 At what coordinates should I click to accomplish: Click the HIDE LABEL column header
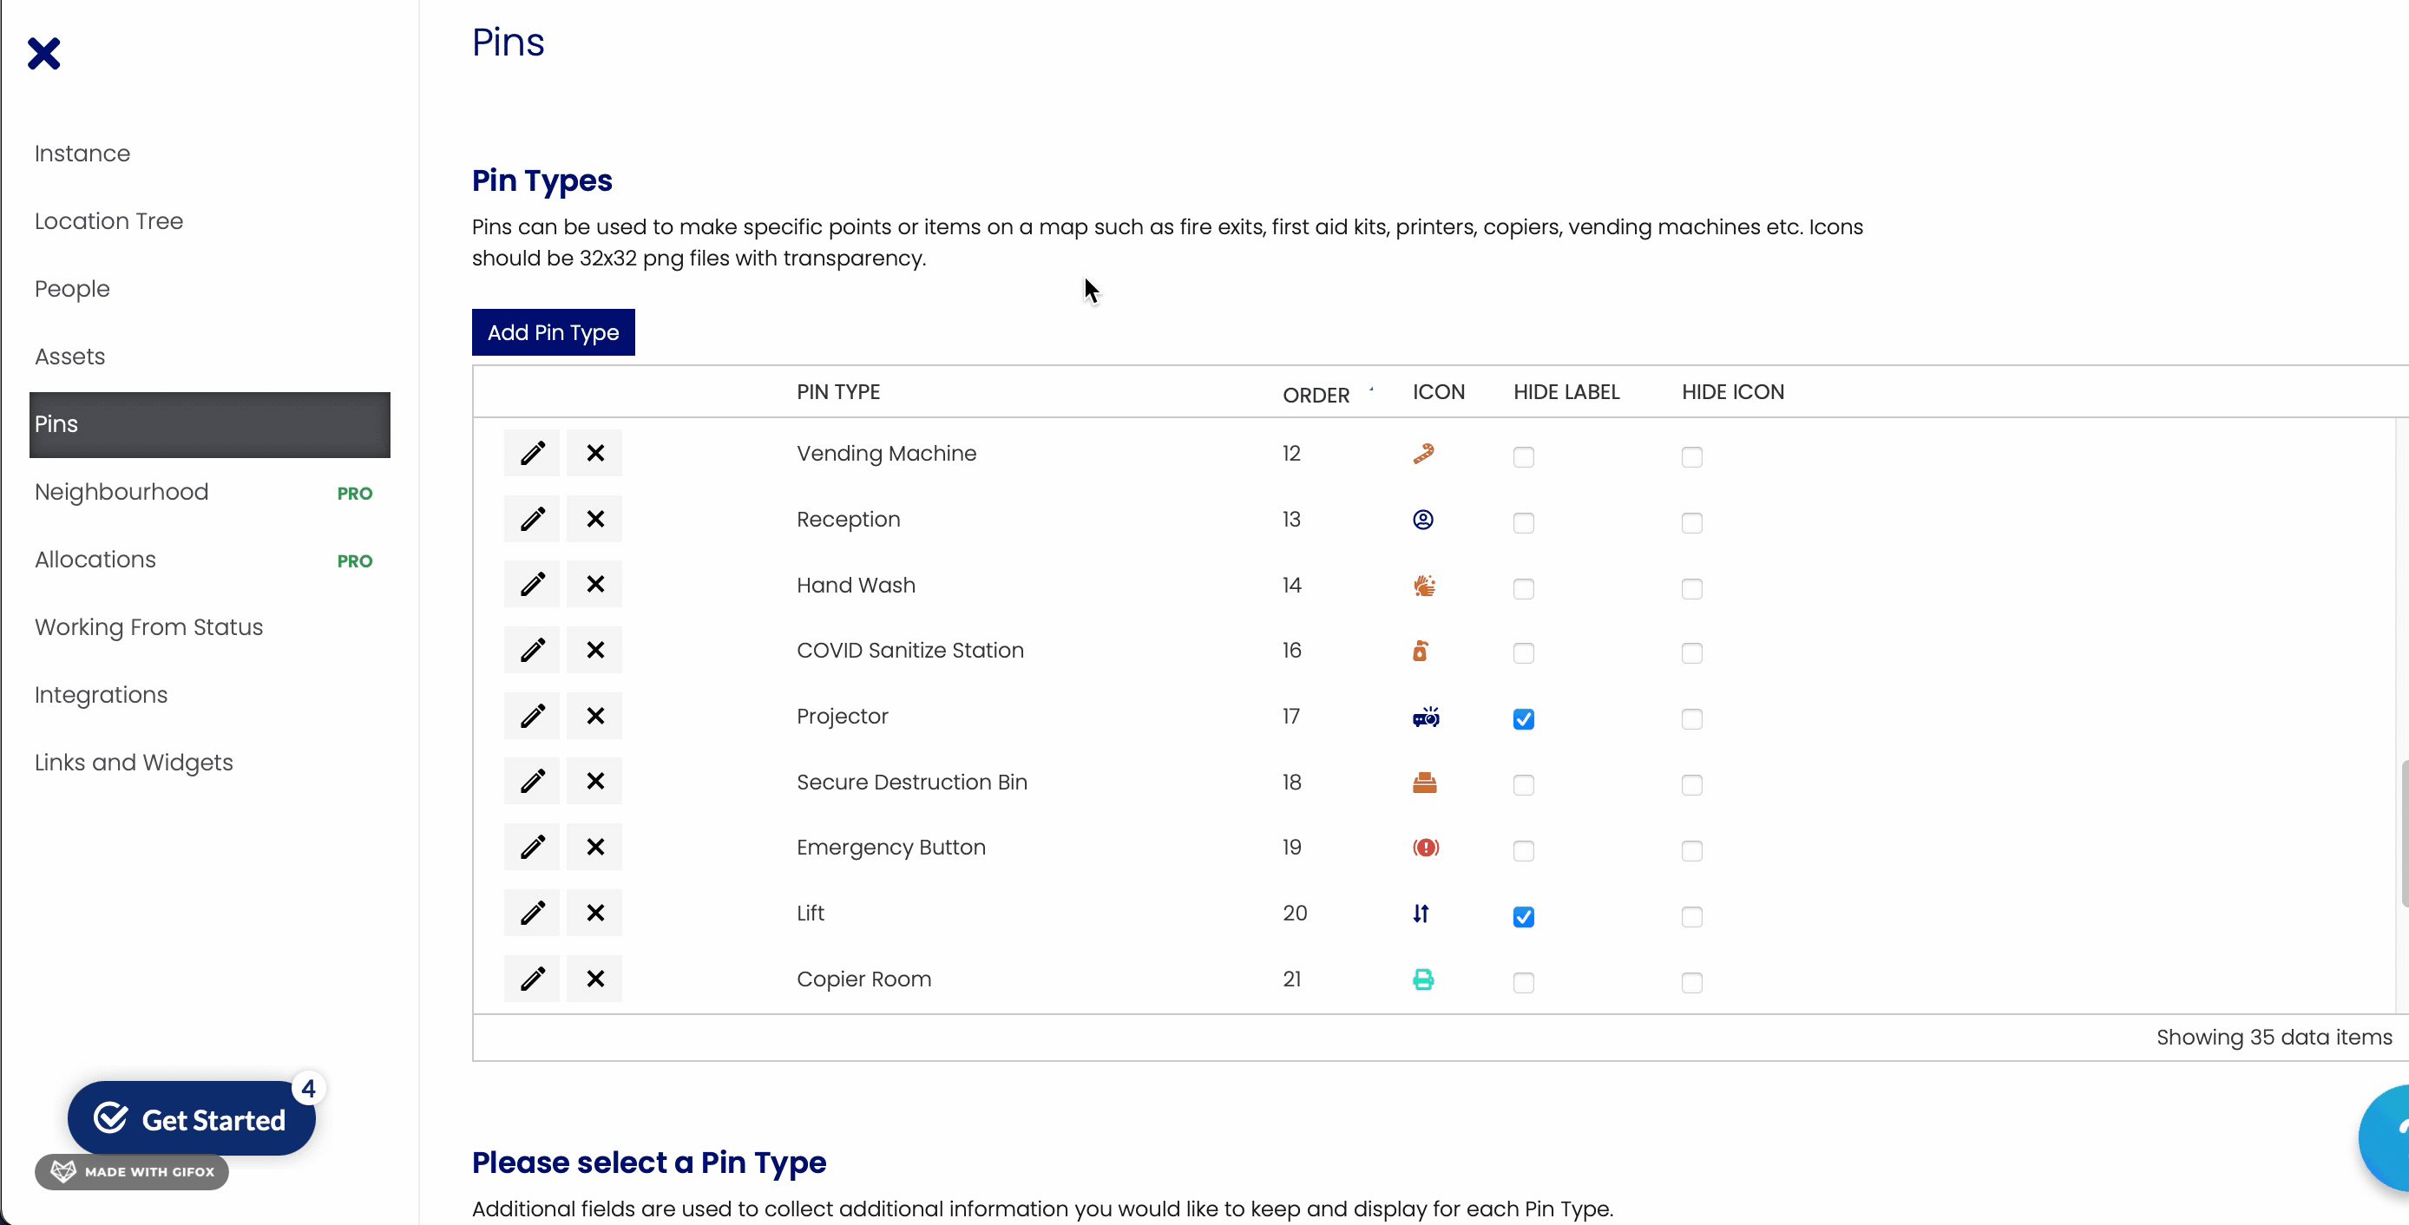pos(1566,392)
